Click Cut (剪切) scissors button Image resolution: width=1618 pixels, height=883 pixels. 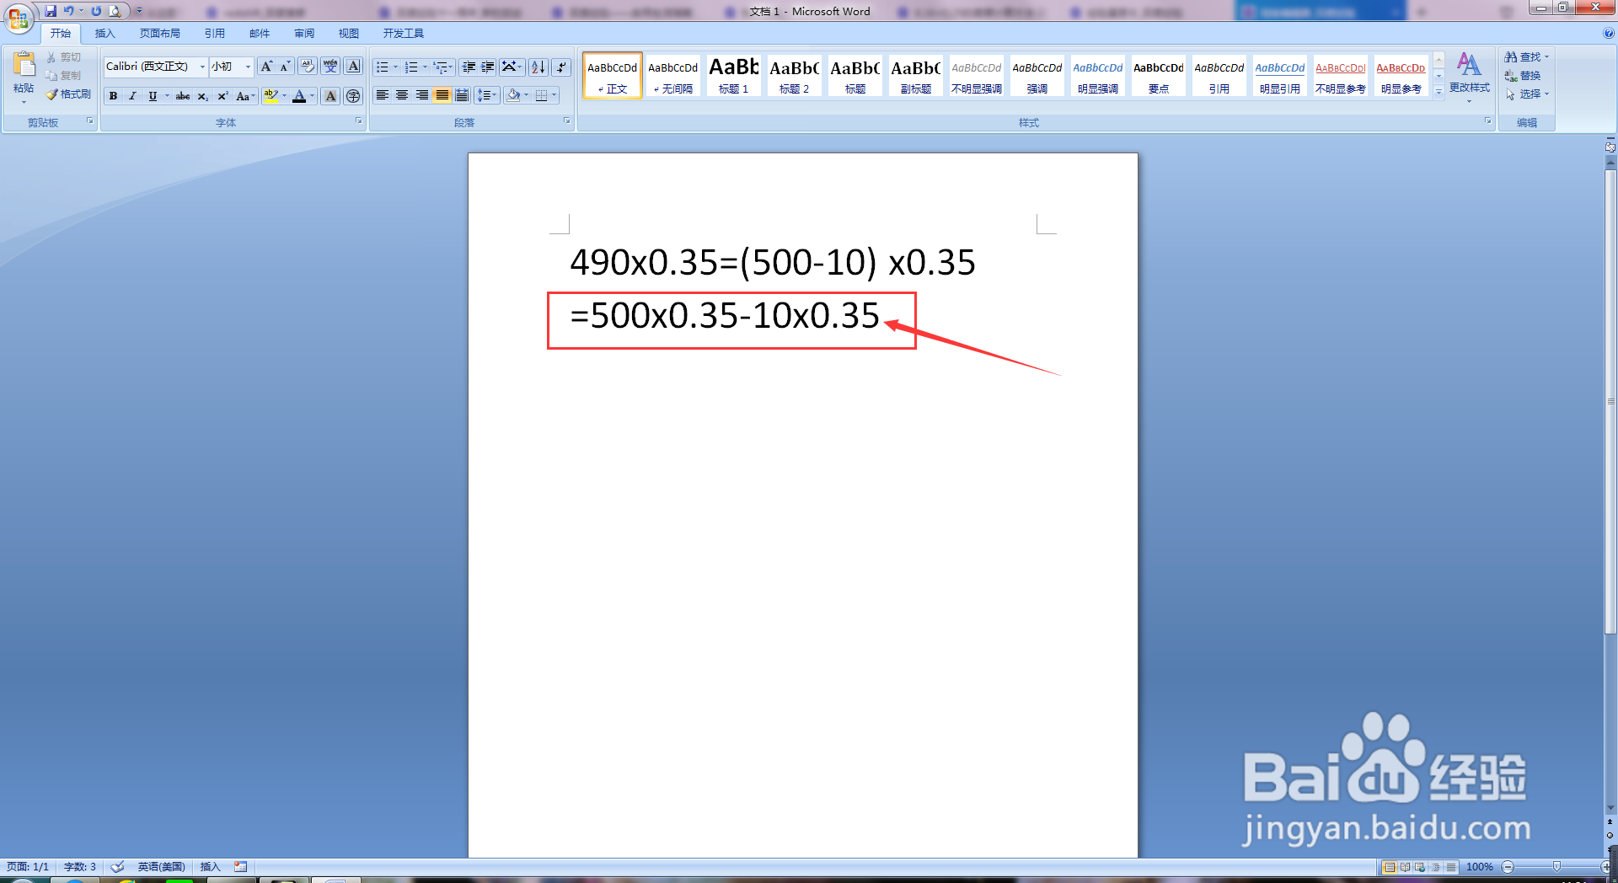[x=64, y=57]
